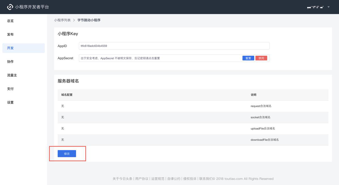Click the AppSecret input field
The image size is (339, 185).
click(x=160, y=58)
